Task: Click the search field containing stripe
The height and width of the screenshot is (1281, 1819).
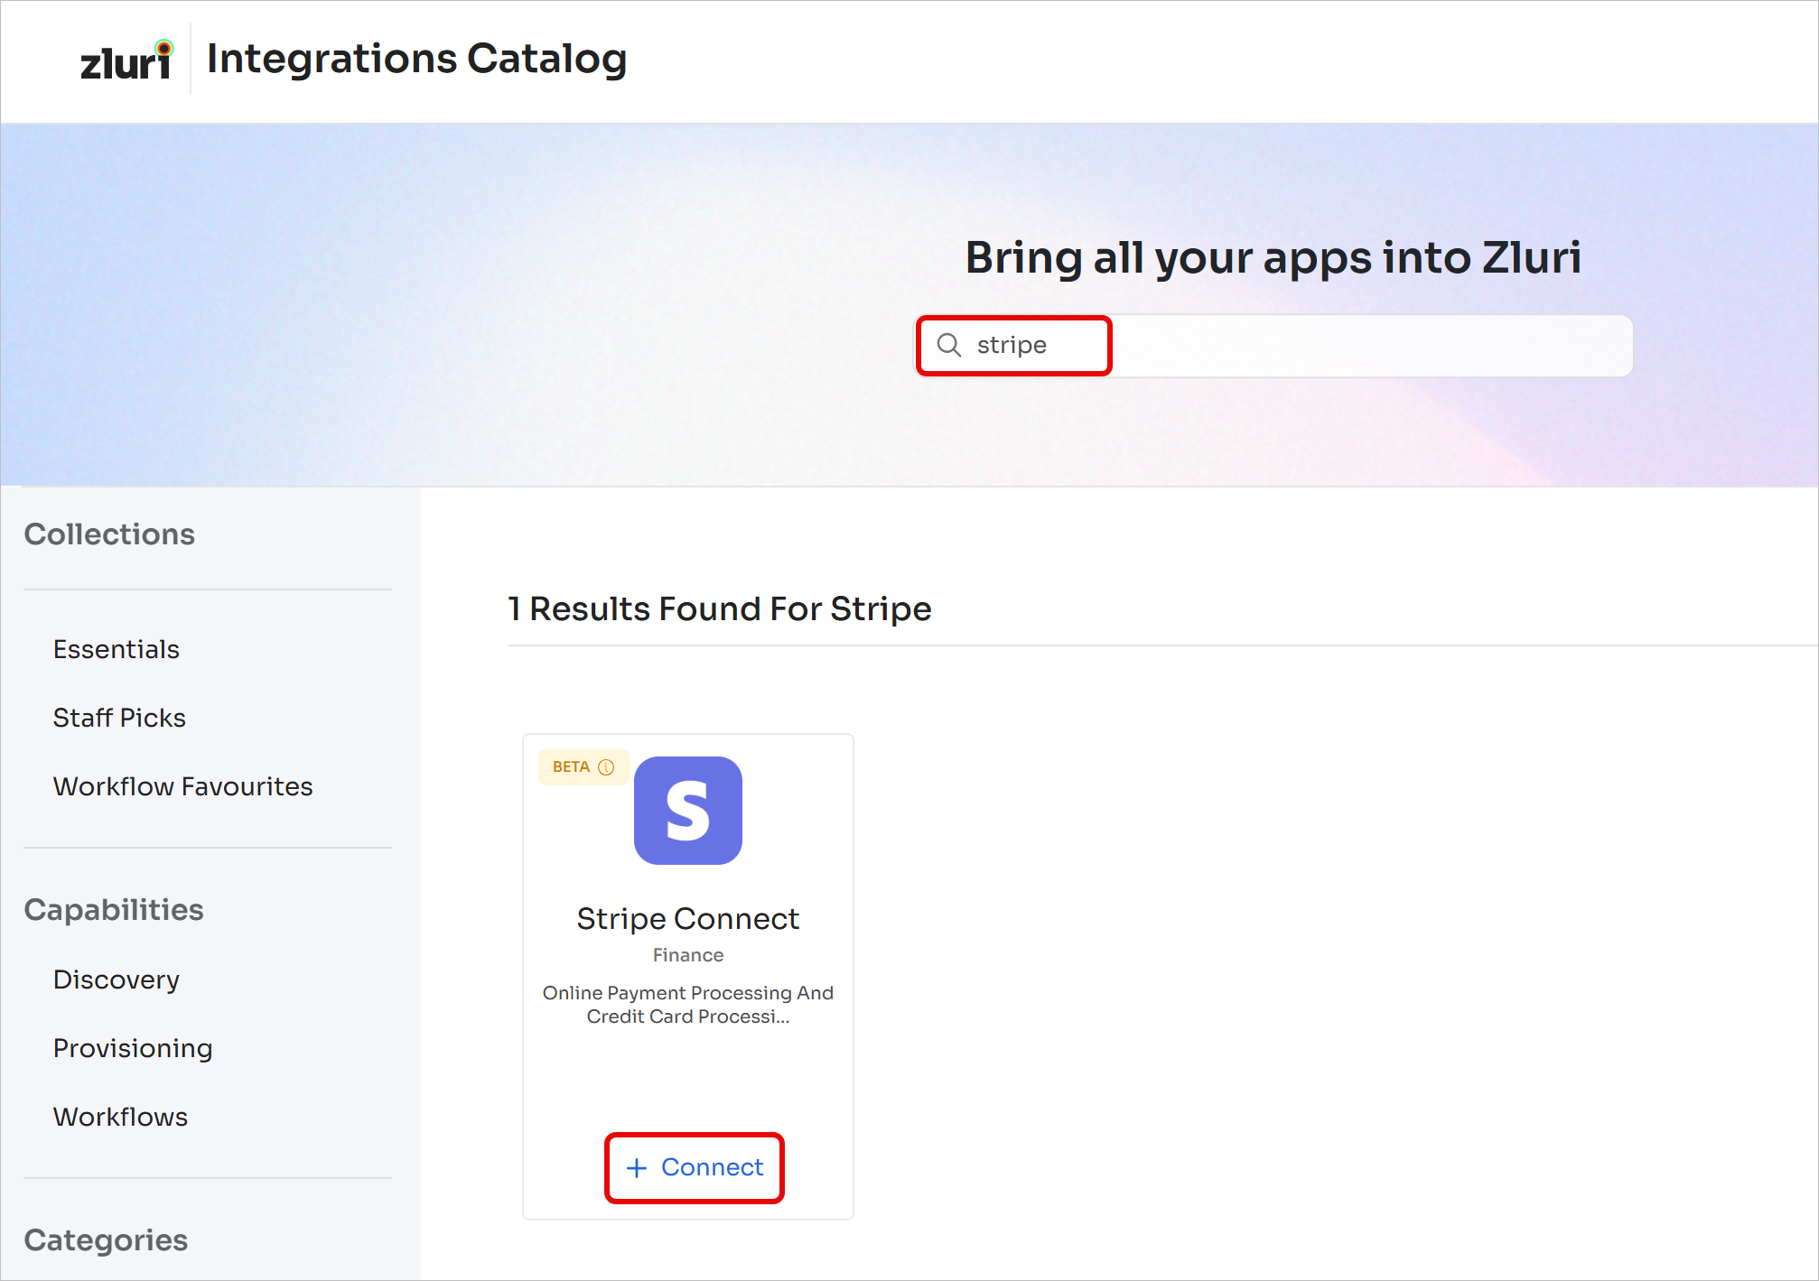Action: [x=1274, y=346]
